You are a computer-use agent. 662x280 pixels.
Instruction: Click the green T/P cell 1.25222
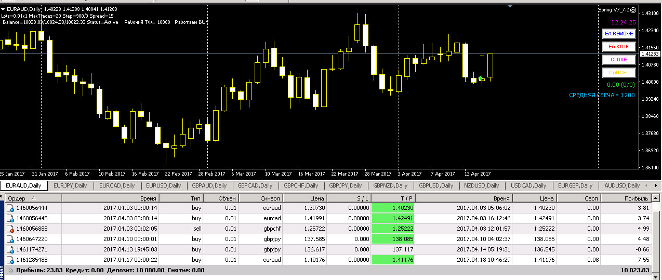point(393,229)
